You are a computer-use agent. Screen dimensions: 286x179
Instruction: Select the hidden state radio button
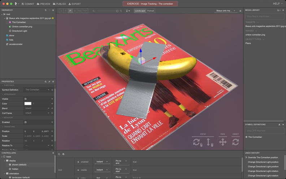(10, 169)
